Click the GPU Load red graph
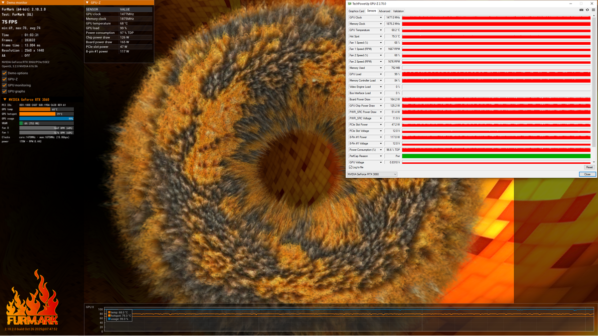 pyautogui.click(x=496, y=74)
